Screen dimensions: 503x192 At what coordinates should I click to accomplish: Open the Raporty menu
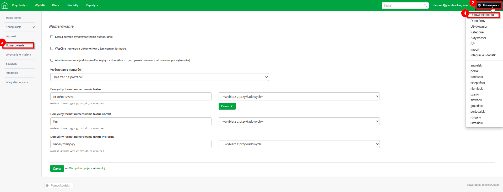[x=92, y=5]
